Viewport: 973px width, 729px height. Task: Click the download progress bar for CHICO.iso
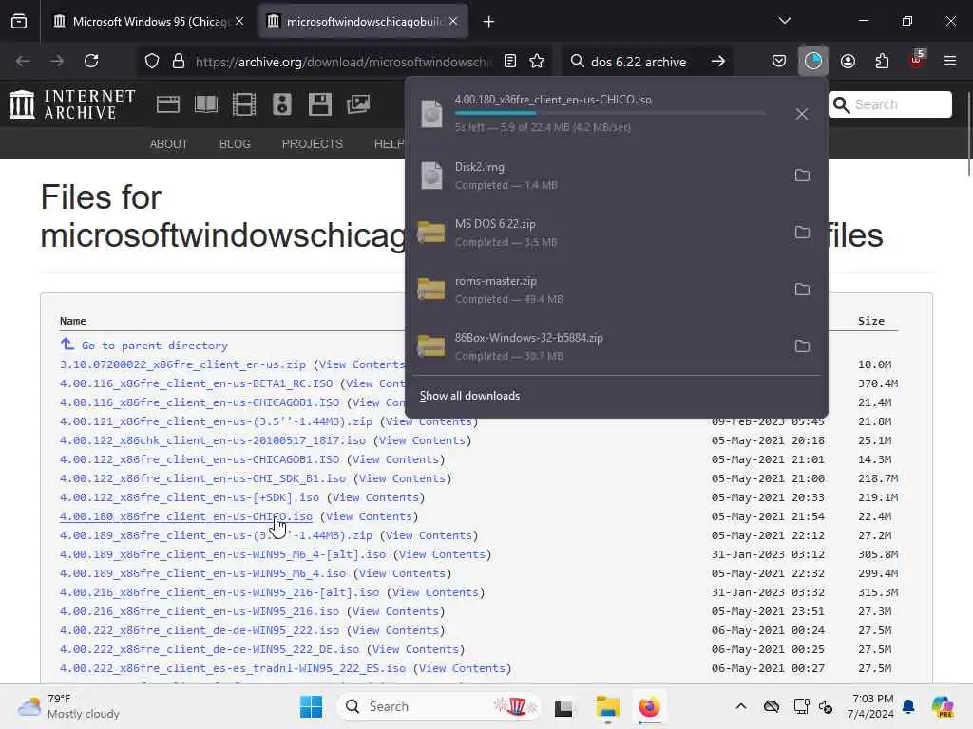point(610,113)
